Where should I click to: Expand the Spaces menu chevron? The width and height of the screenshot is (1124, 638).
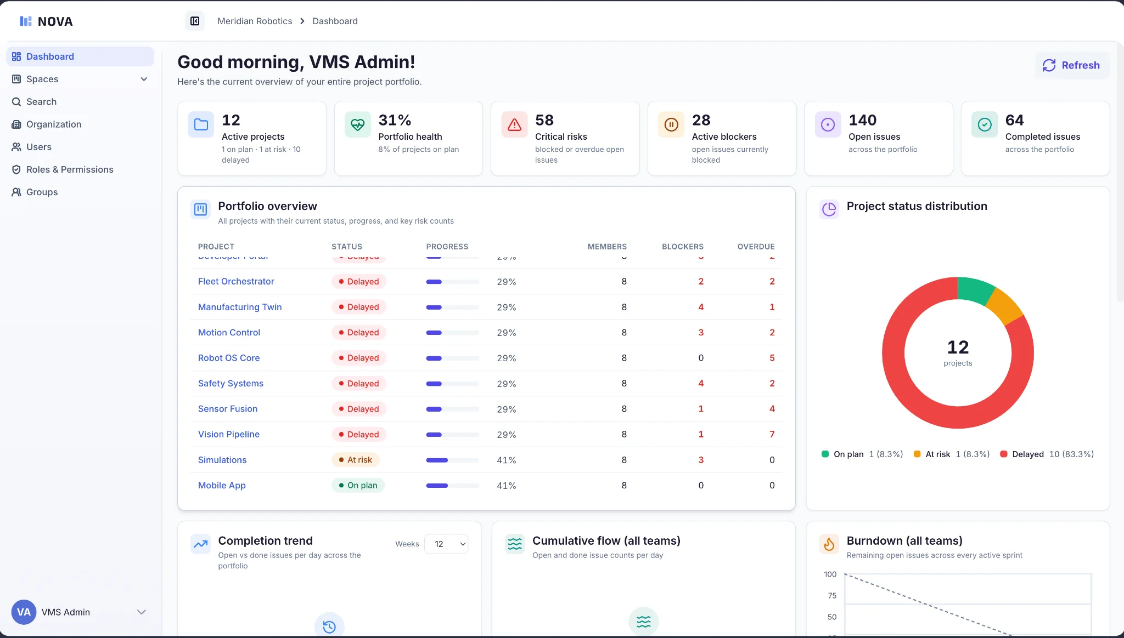[x=144, y=79]
